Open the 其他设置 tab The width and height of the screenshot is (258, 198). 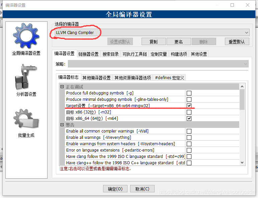pyautogui.click(x=199, y=54)
